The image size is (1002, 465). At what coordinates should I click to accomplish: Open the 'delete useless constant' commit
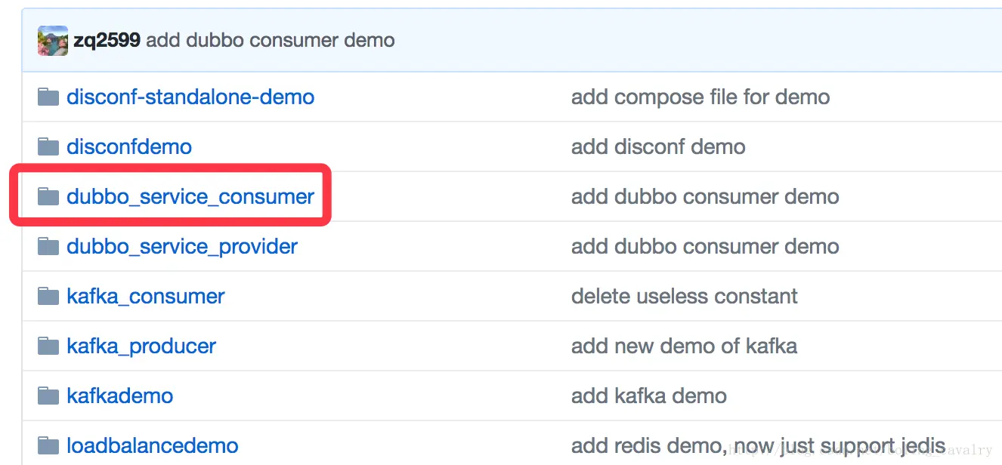684,297
